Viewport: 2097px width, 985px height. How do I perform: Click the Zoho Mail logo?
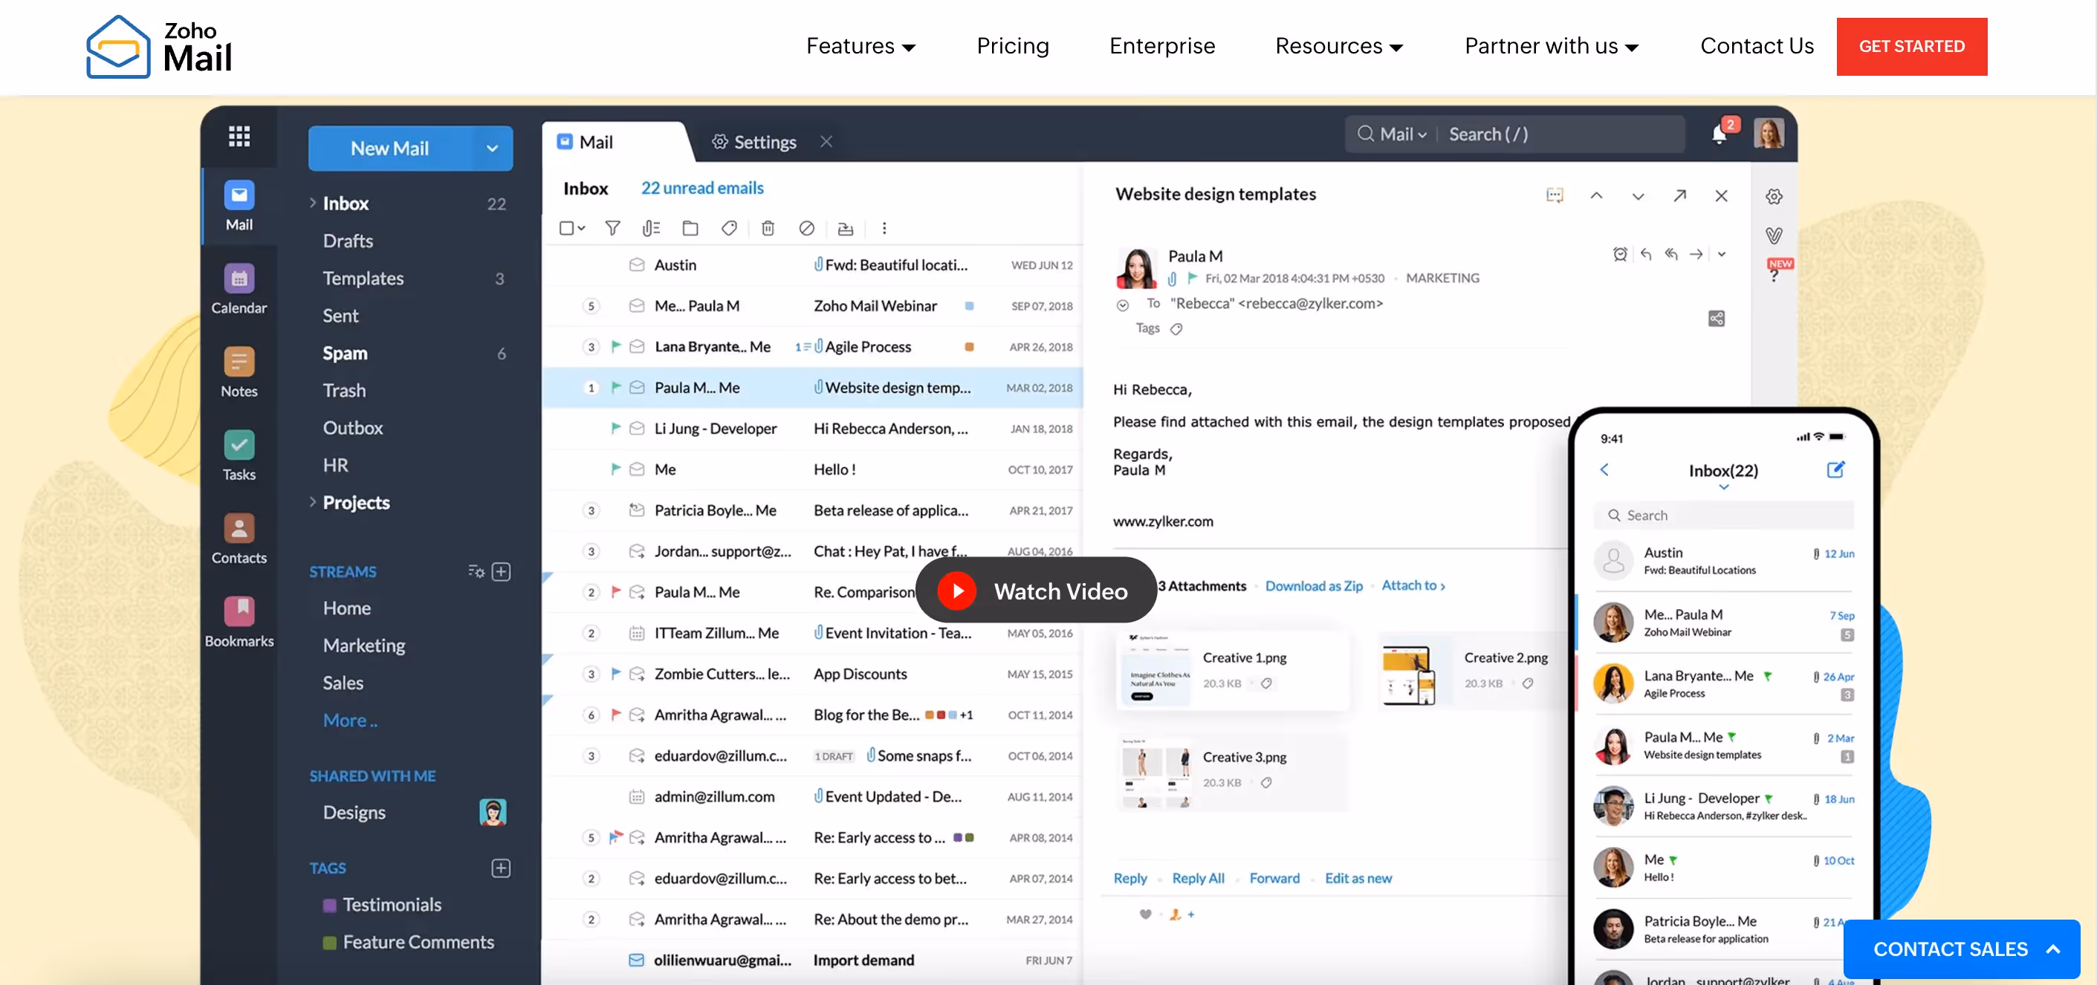[160, 46]
